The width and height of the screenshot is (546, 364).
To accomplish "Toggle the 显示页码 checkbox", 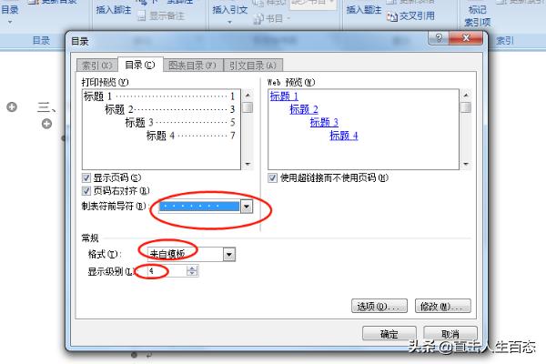I will pyautogui.click(x=86, y=178).
